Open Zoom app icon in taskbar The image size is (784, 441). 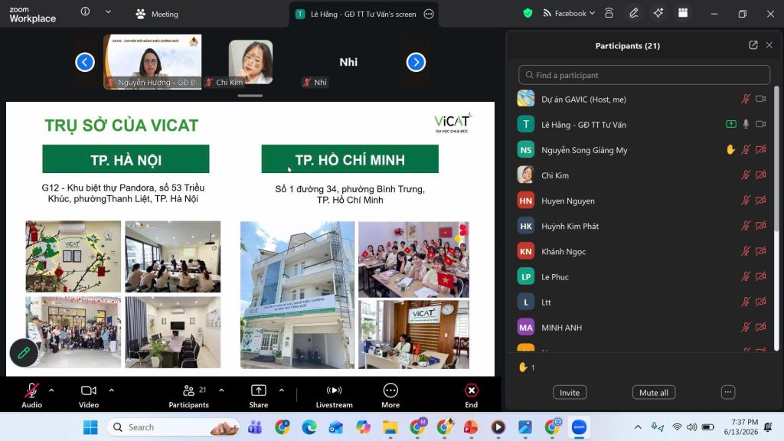tap(579, 427)
